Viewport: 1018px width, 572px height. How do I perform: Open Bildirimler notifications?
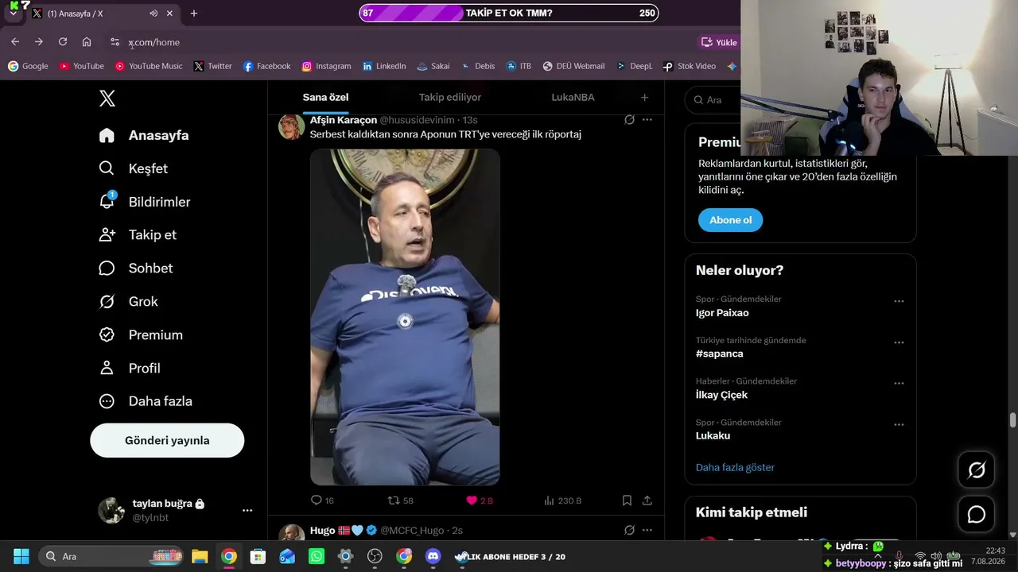145,202
